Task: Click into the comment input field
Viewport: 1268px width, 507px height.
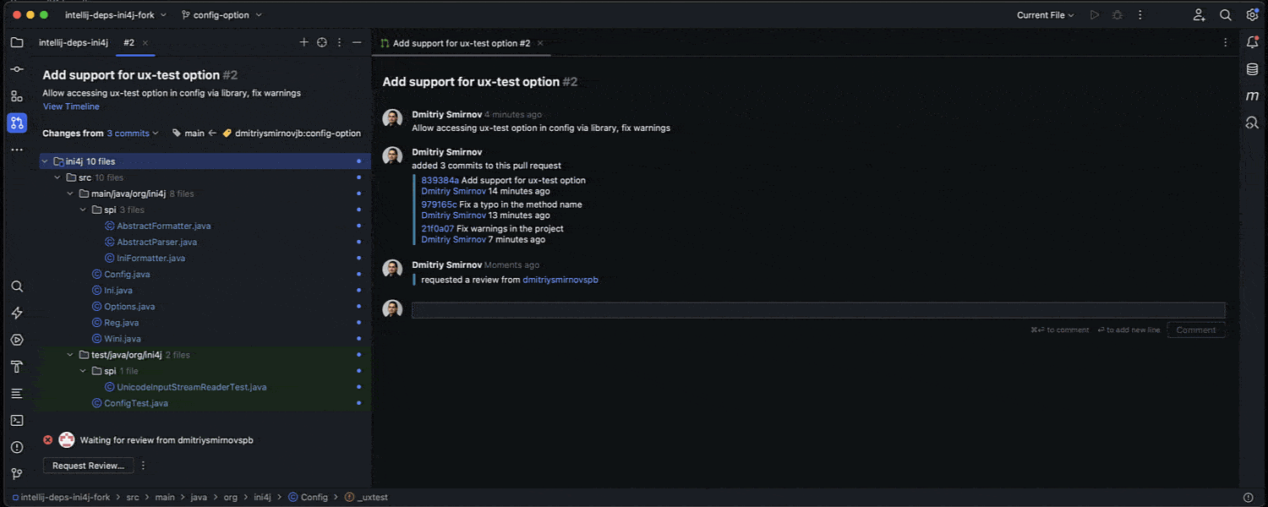Action: tap(817, 310)
